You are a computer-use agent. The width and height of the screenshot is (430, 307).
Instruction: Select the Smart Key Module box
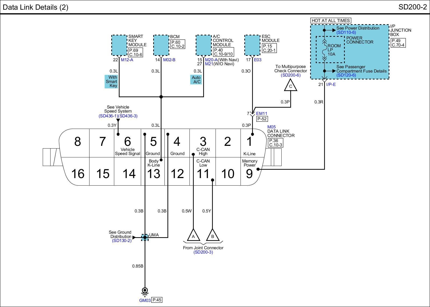click(119, 45)
